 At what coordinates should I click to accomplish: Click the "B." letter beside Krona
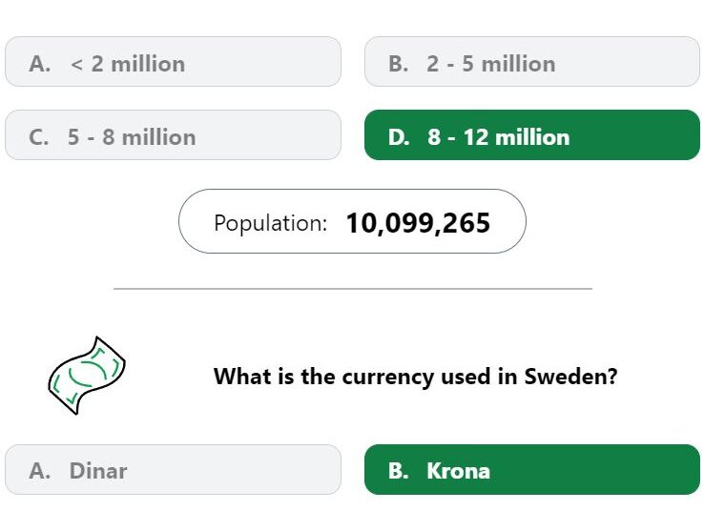coord(398,471)
